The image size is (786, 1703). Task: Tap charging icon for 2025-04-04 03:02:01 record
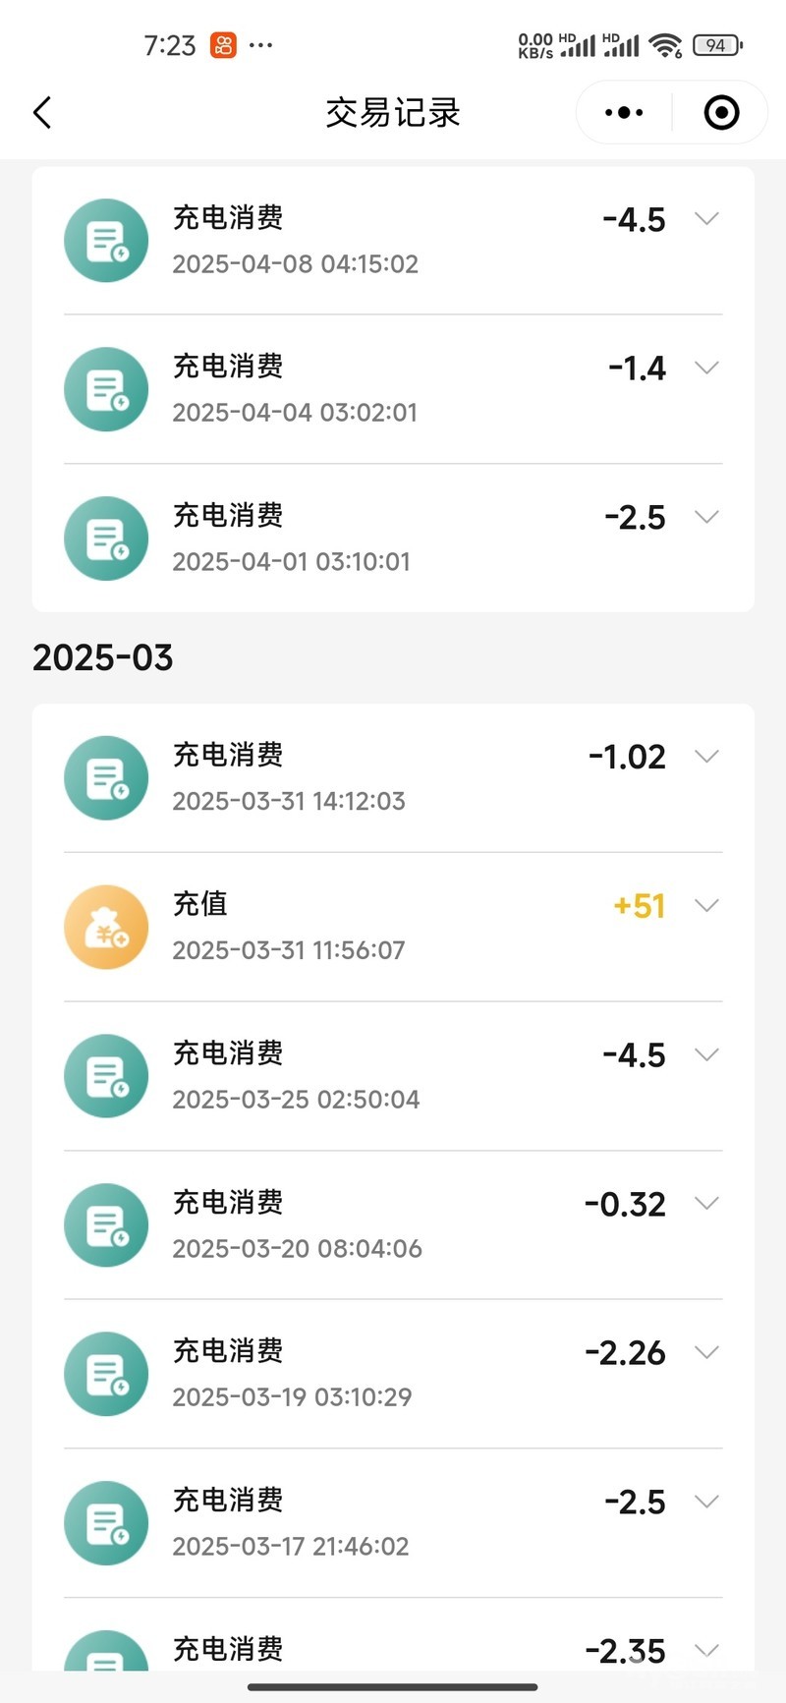(106, 389)
